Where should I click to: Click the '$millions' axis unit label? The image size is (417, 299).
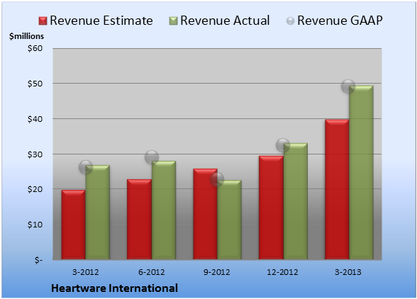point(27,36)
